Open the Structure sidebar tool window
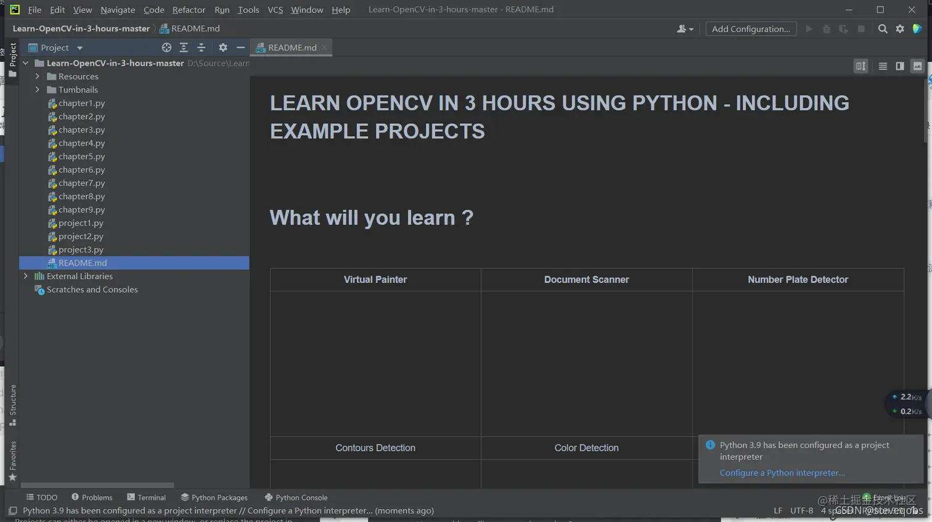Image resolution: width=932 pixels, height=522 pixels. [12, 405]
